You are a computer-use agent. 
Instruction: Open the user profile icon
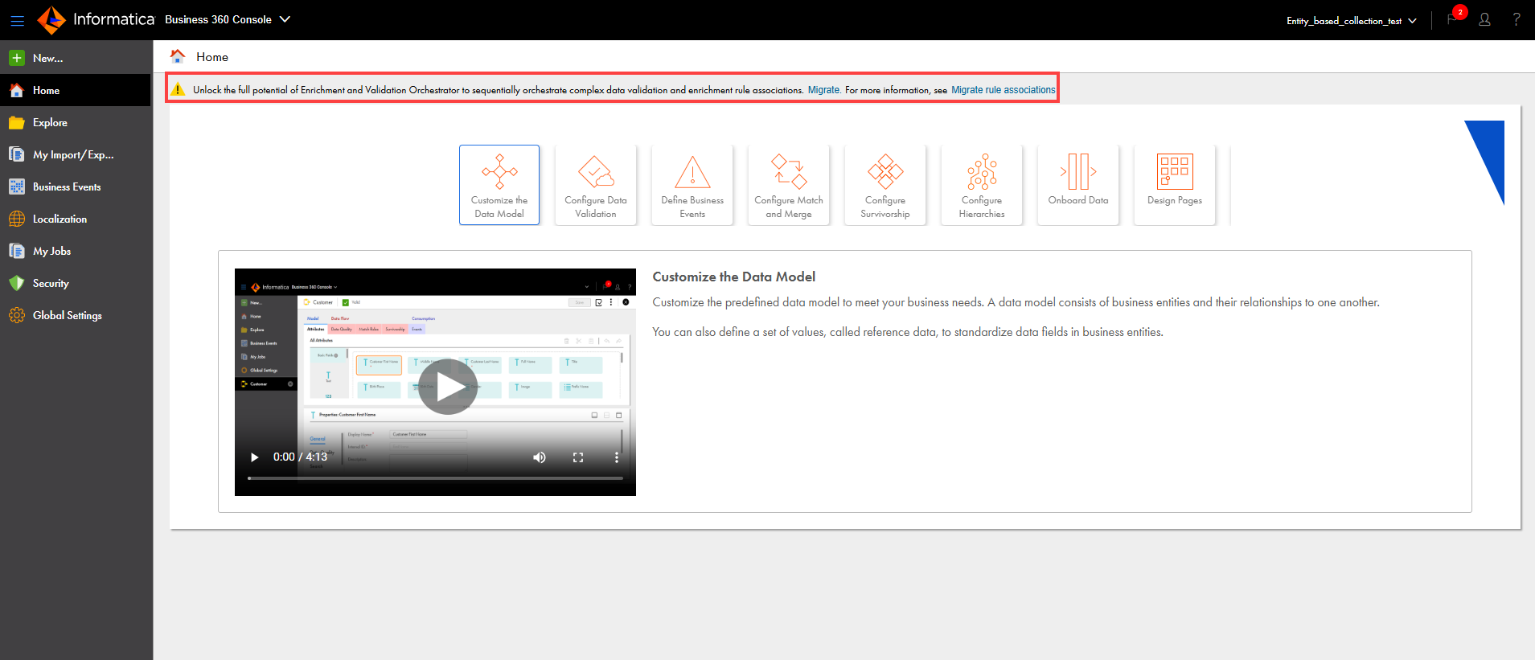(x=1485, y=20)
